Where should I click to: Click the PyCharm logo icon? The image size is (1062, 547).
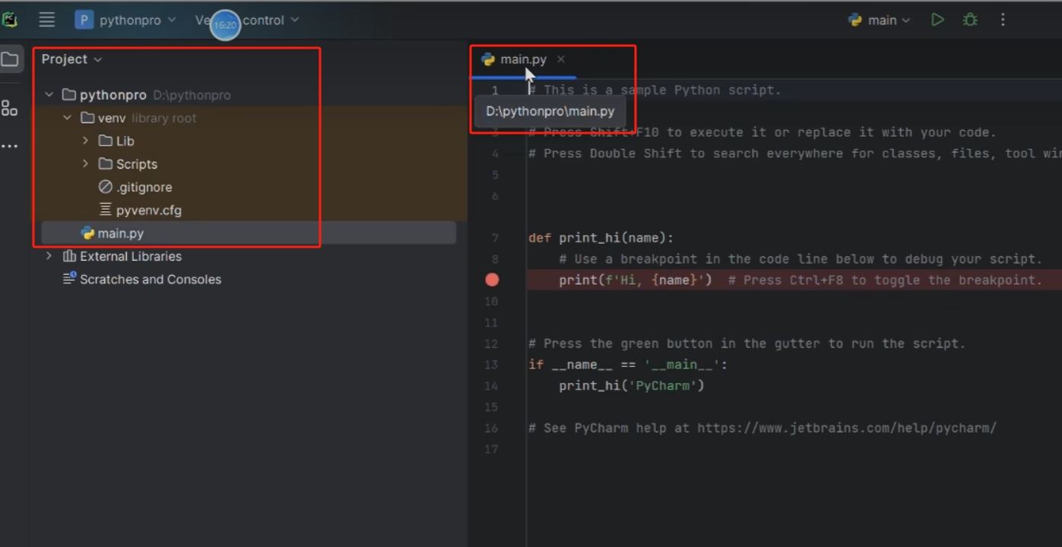pyautogui.click(x=9, y=21)
